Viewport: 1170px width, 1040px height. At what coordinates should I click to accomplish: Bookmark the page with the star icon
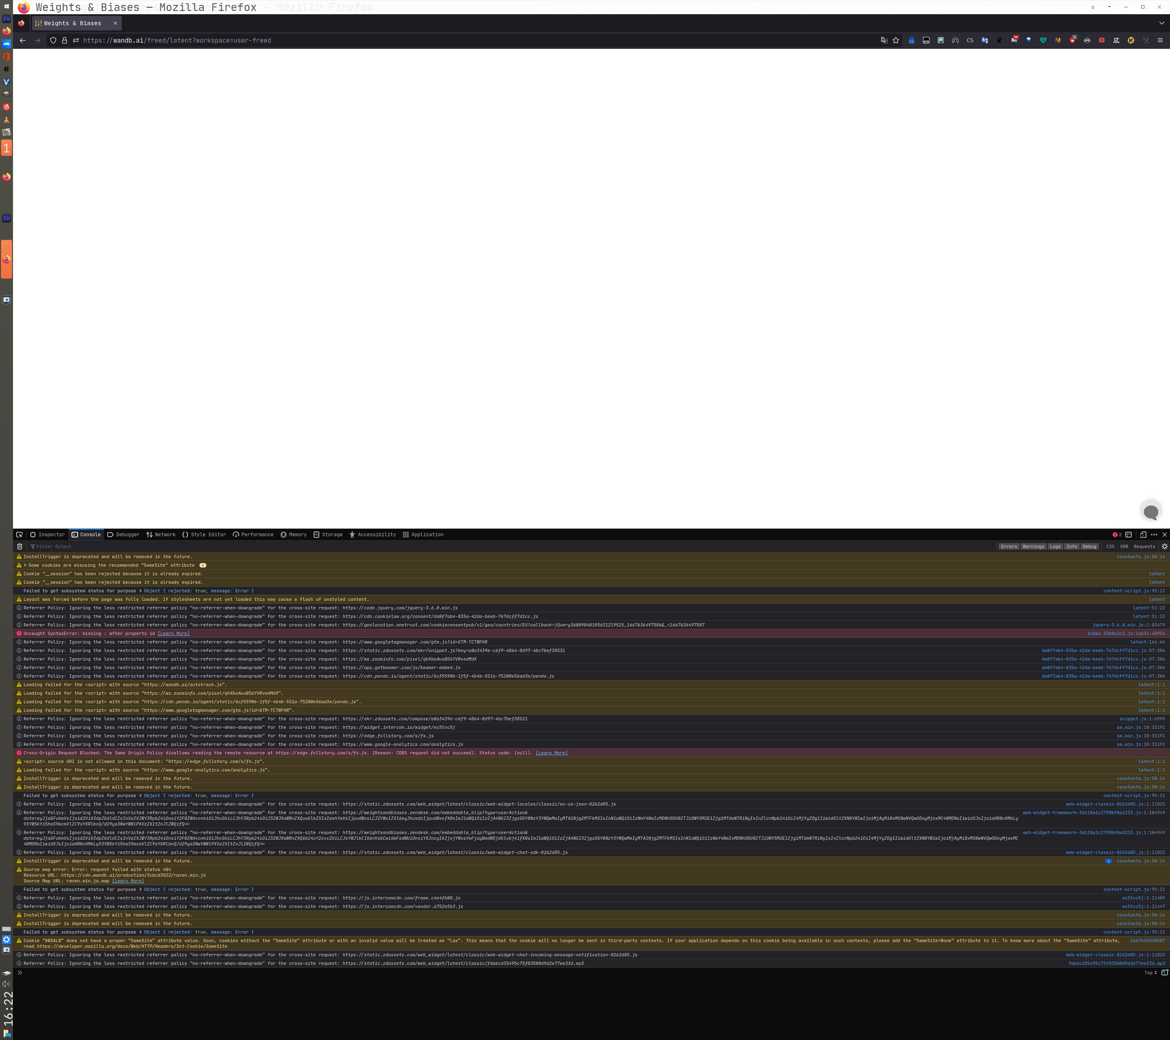point(895,41)
